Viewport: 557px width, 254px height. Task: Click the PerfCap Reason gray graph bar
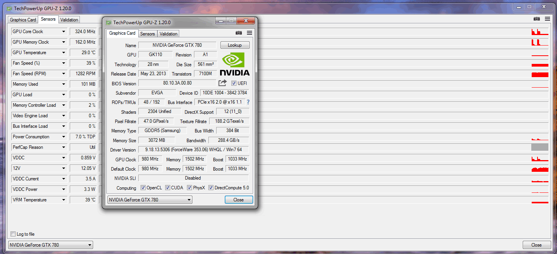540,147
